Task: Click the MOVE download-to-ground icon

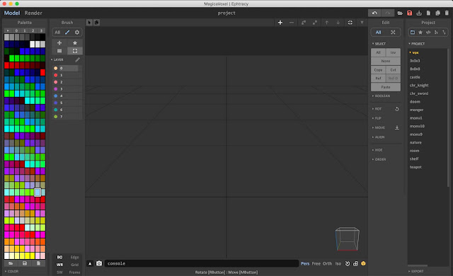Action: [x=397, y=127]
